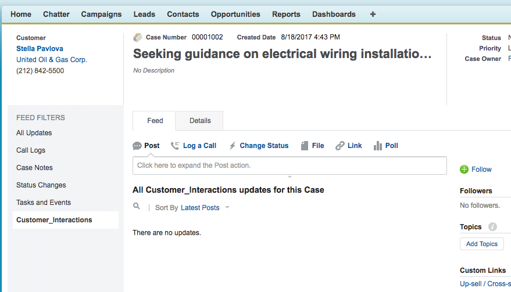Viewport: 511px width, 292px height.
Task: Click the Add Topics button
Action: click(481, 244)
